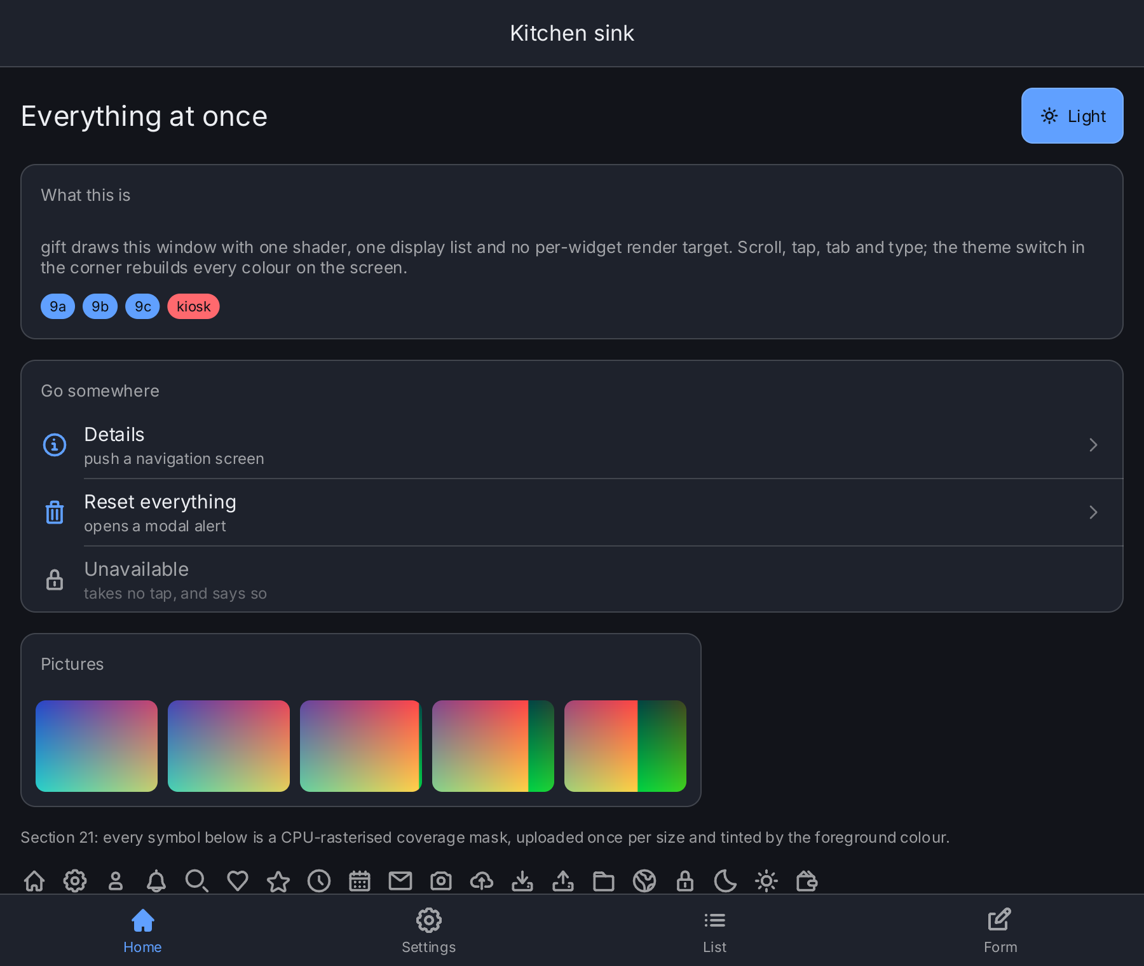Click the star symbol
Screen dimensions: 1144x966
click(x=278, y=881)
